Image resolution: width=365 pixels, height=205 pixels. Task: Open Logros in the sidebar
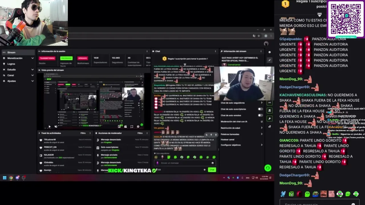[x=11, y=64]
